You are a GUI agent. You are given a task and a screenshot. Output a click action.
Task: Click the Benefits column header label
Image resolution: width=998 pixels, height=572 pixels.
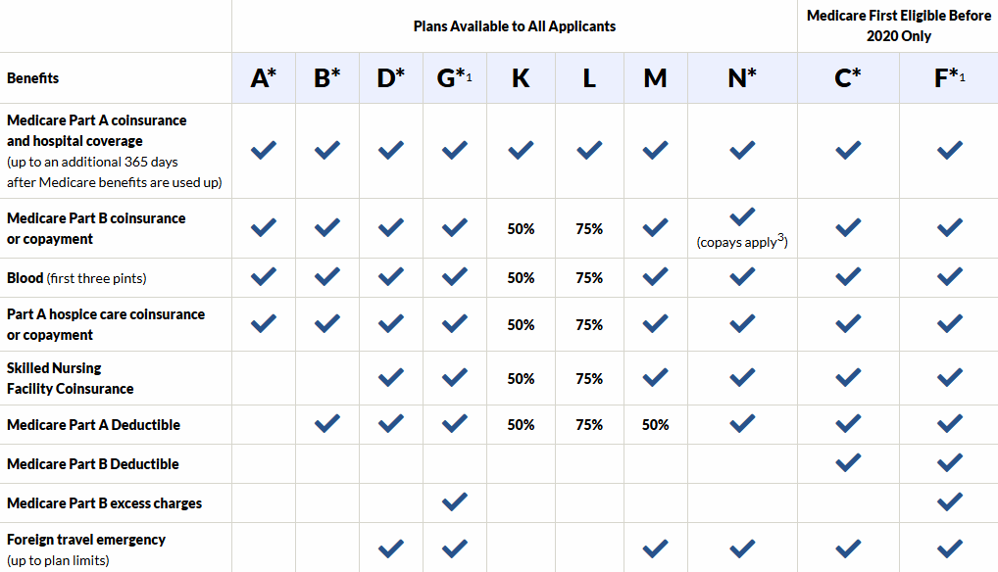pos(33,78)
